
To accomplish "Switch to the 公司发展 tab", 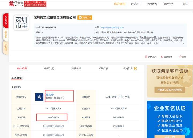I will point(49,68).
